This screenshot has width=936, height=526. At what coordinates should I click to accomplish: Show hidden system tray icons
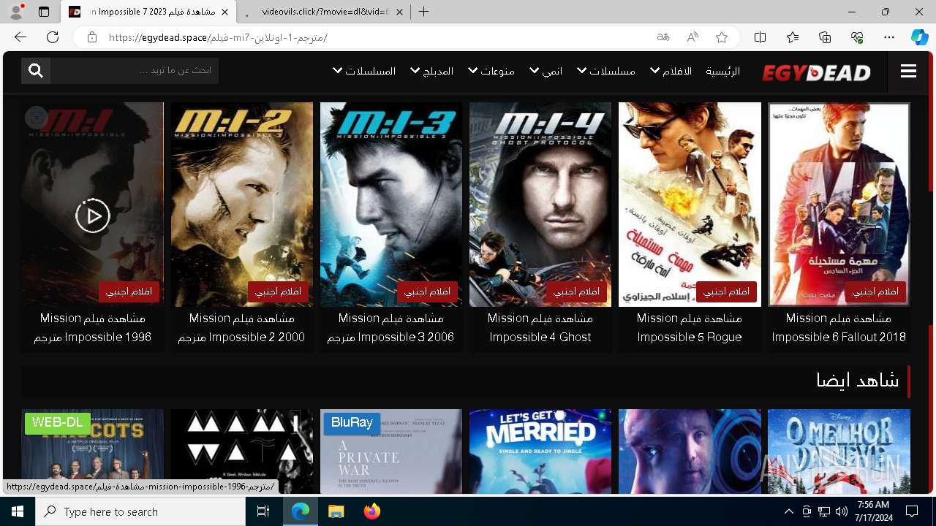pyautogui.click(x=788, y=511)
